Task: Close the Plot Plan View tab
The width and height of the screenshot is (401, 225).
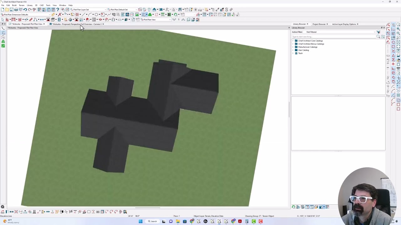Action: tap(44, 24)
